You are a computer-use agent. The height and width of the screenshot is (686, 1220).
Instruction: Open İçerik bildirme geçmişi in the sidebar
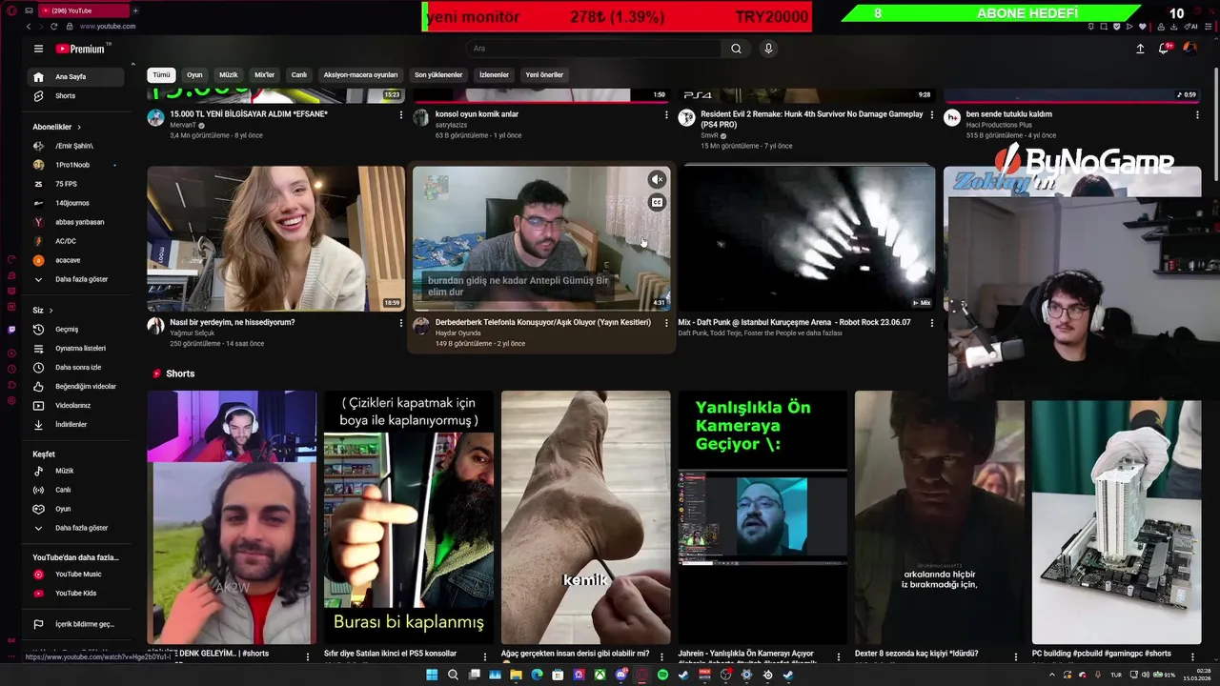click(76, 624)
